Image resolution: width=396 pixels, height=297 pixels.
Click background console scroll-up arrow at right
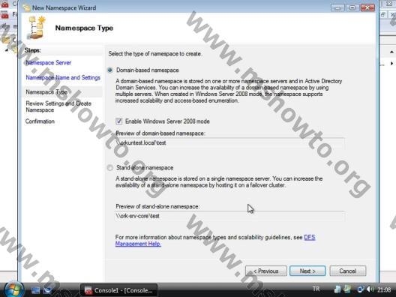(391, 52)
